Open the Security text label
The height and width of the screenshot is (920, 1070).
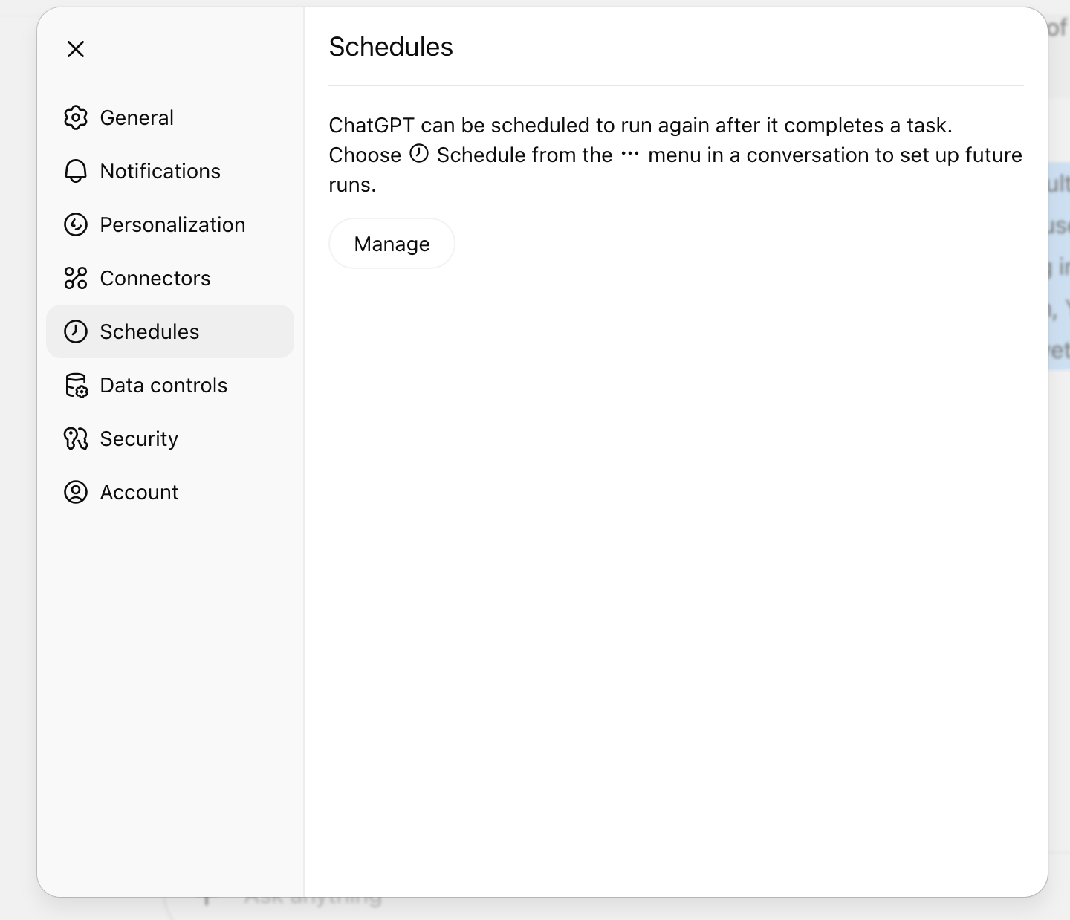139,438
